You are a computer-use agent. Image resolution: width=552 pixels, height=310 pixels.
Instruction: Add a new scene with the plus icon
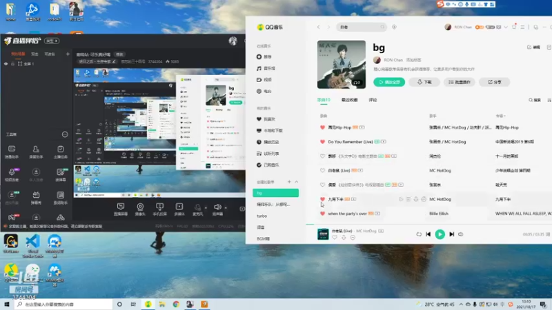pos(68,54)
